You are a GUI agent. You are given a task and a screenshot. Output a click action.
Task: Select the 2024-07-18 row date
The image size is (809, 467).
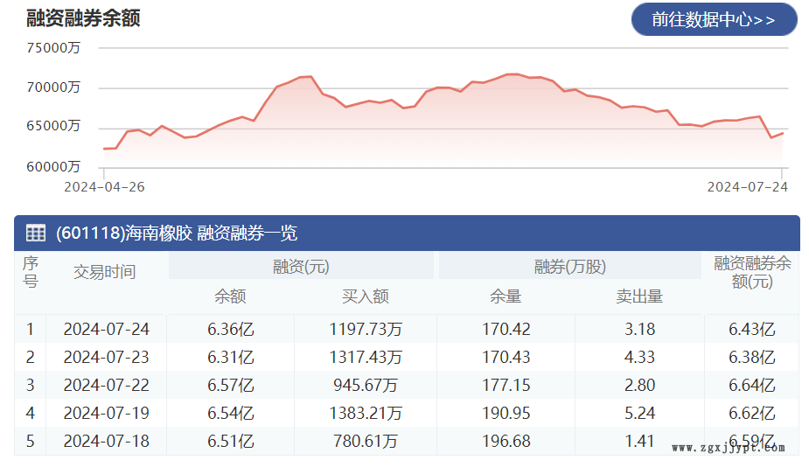107,441
